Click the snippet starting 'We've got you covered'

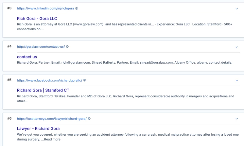point(128,137)
